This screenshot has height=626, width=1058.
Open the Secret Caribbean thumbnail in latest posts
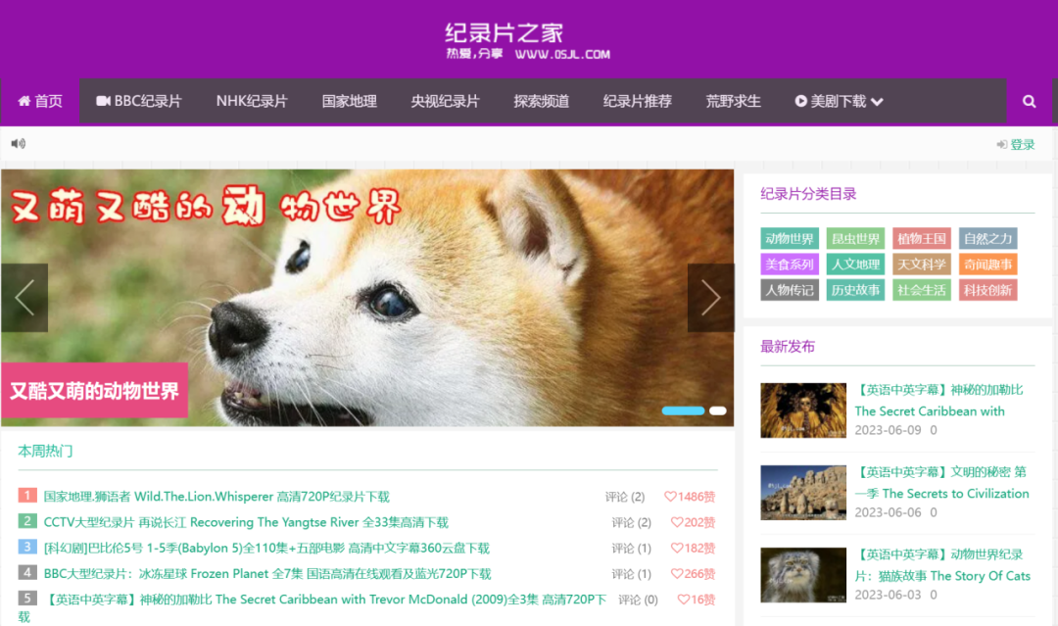tap(803, 410)
